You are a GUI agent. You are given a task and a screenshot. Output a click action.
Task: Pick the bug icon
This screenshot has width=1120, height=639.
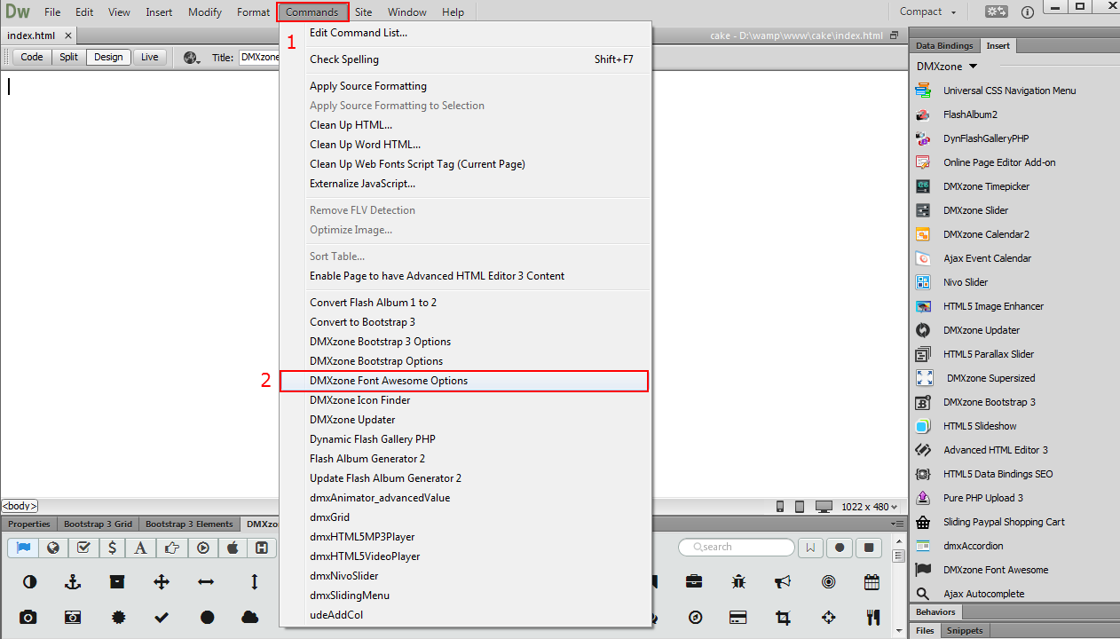coord(739,582)
